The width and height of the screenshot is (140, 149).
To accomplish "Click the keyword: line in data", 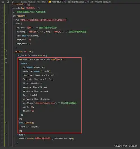I will pos(37,28).
